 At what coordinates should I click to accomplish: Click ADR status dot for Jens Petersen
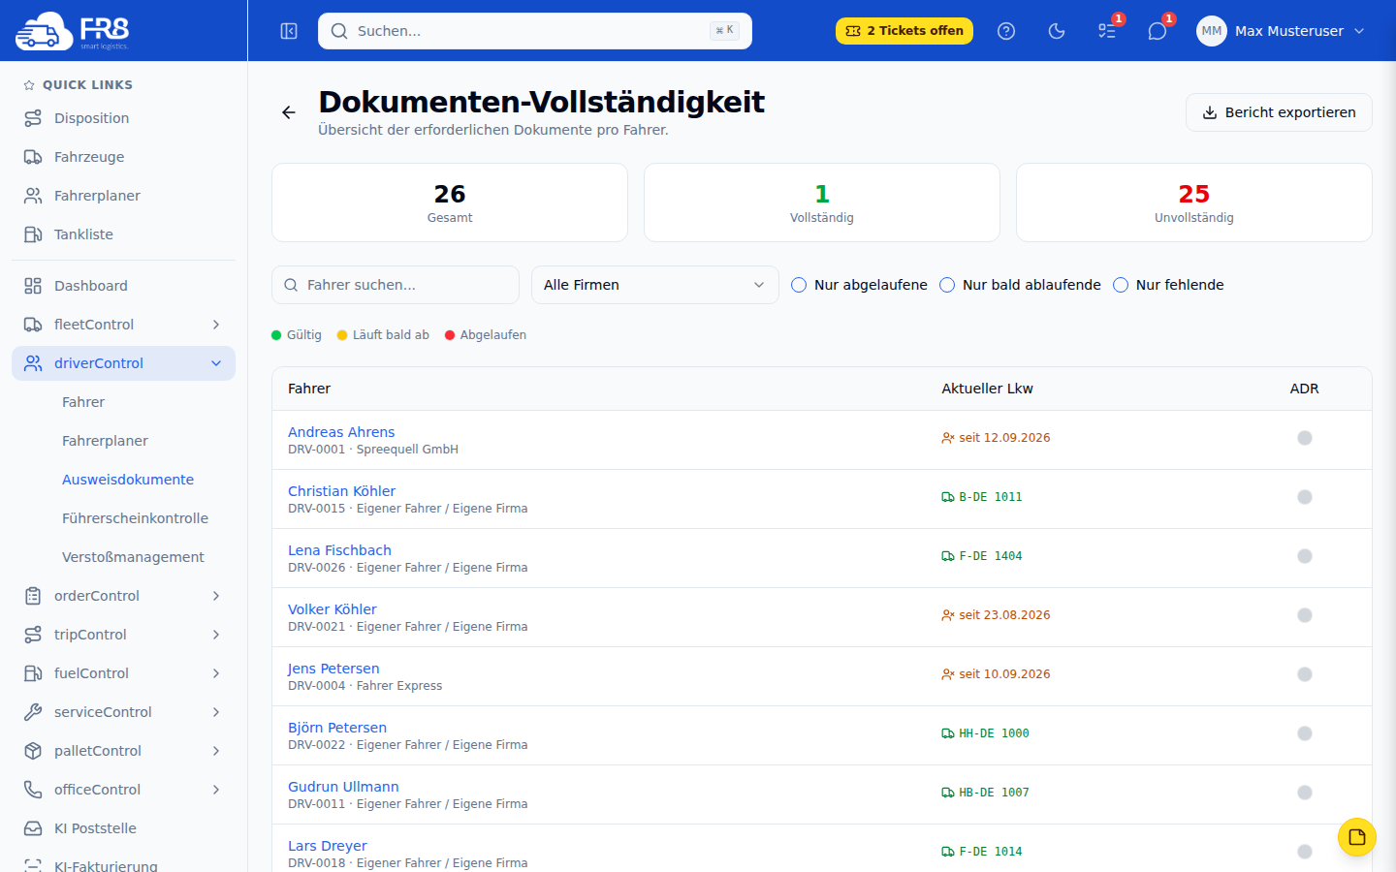[x=1305, y=674]
